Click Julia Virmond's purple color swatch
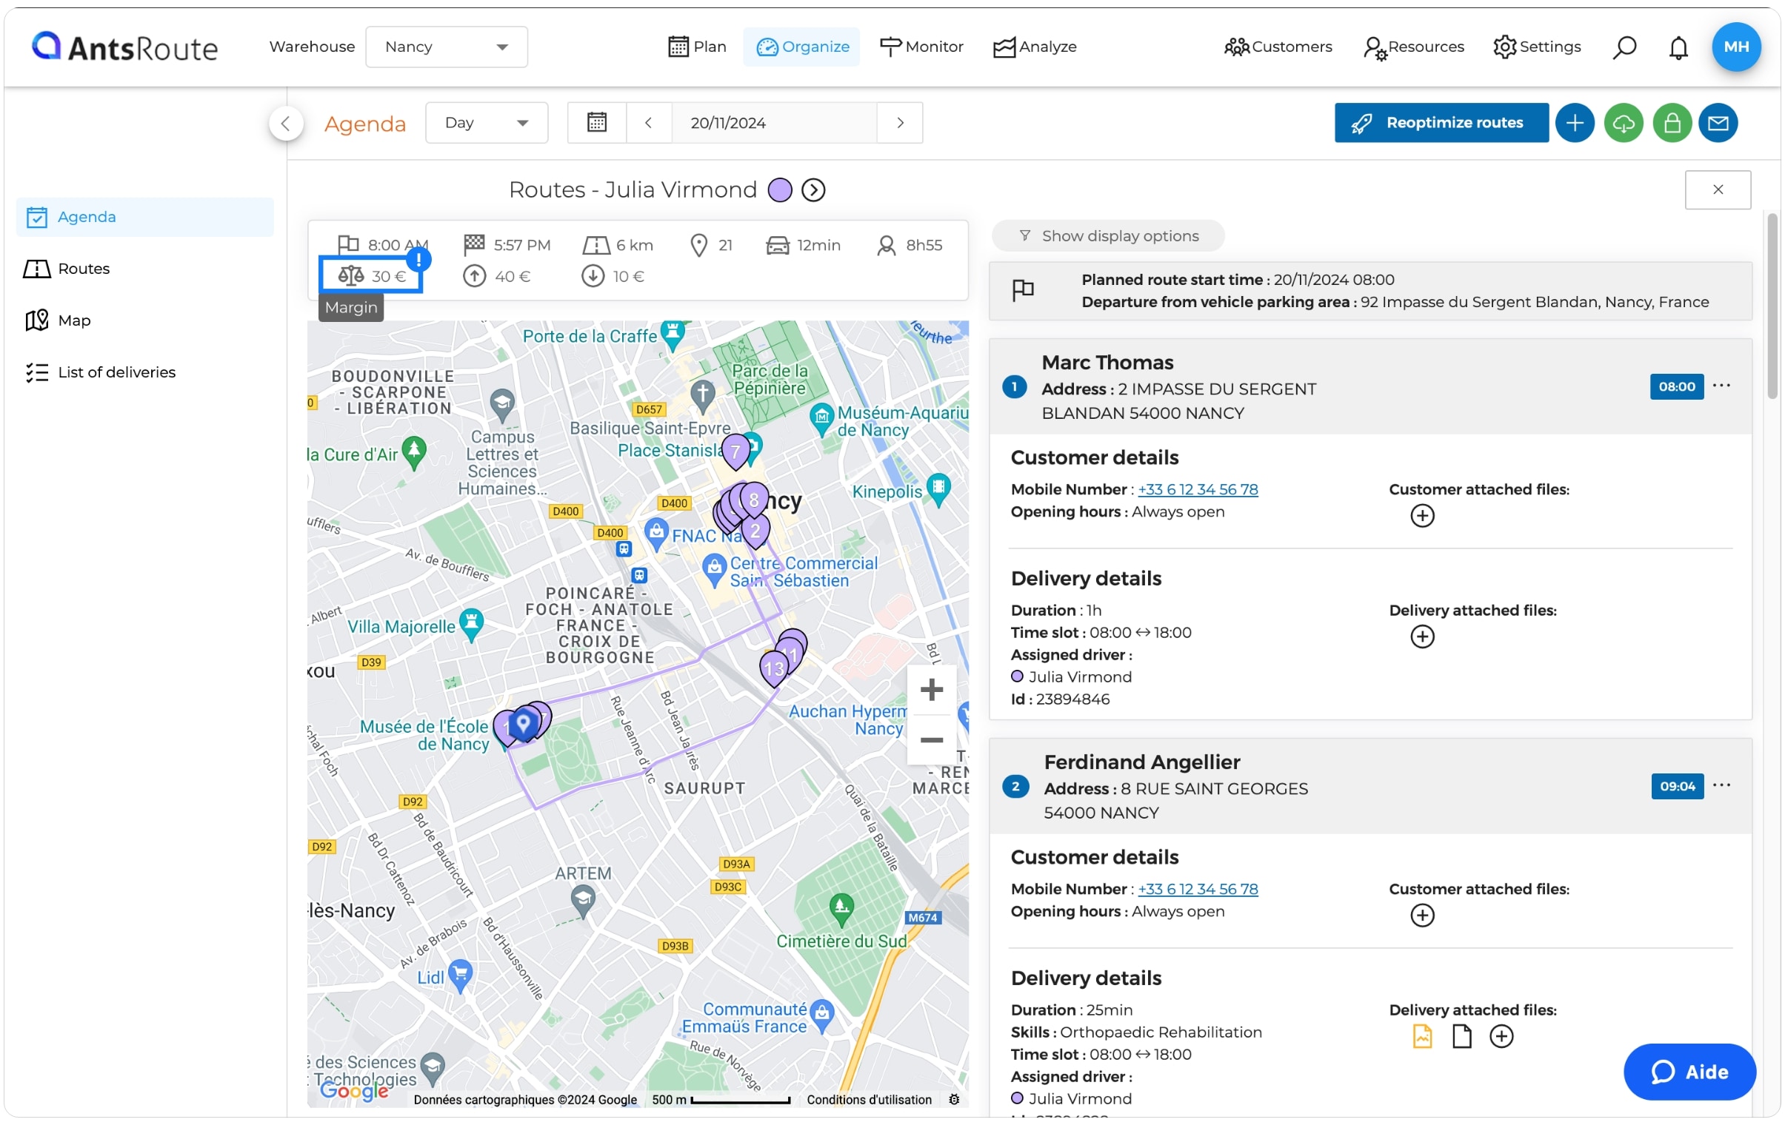Screen dimensions: 1785x1125 (780, 190)
